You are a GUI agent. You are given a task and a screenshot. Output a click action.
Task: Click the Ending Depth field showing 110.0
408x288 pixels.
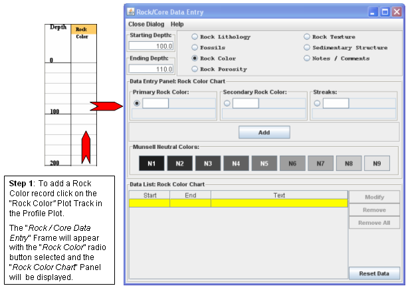click(x=152, y=69)
